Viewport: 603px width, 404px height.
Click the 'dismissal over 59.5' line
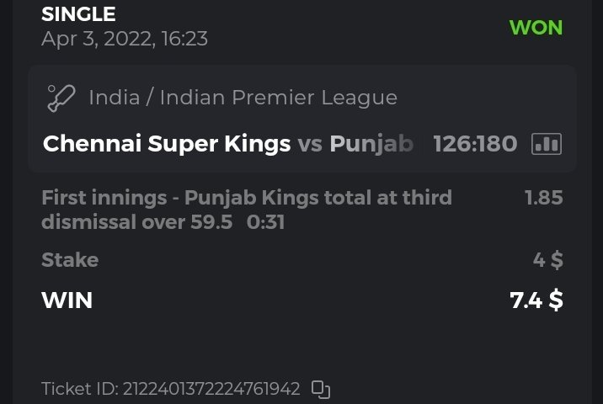(x=136, y=222)
